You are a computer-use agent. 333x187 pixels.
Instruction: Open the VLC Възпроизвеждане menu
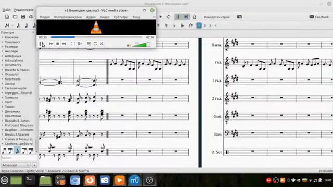(x=68, y=17)
